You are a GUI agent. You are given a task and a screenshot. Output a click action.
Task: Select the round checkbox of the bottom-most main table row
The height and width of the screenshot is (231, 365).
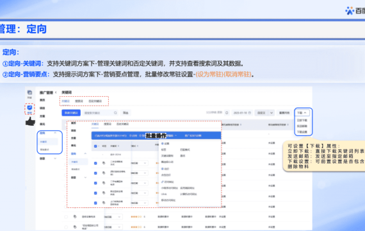66,227
